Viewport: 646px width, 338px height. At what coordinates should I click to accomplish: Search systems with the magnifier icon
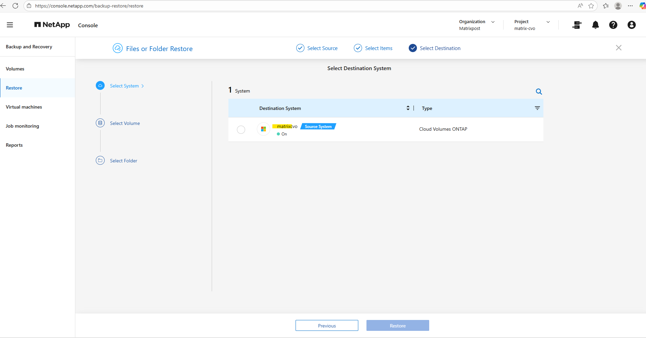(539, 92)
